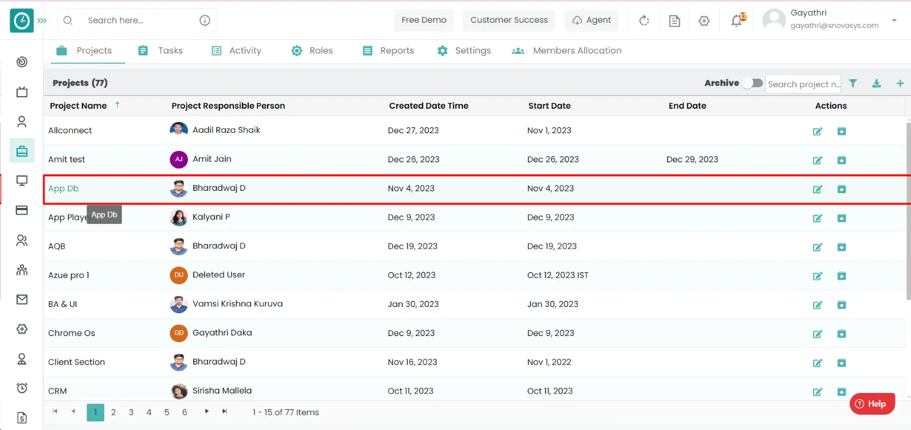
Task: Click the Gayathri profile avatar
Action: (774, 20)
